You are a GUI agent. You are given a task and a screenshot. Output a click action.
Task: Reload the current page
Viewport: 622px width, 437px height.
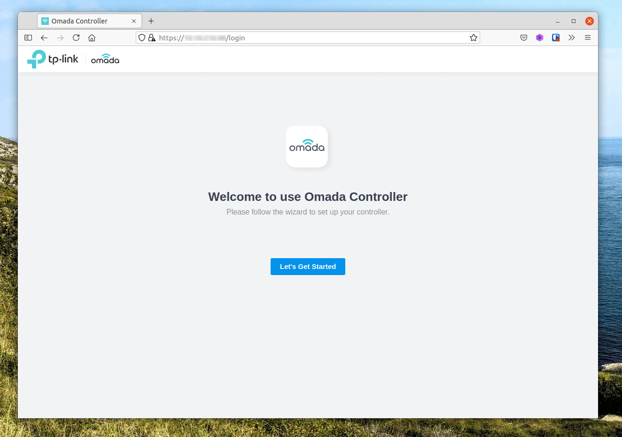tap(76, 38)
